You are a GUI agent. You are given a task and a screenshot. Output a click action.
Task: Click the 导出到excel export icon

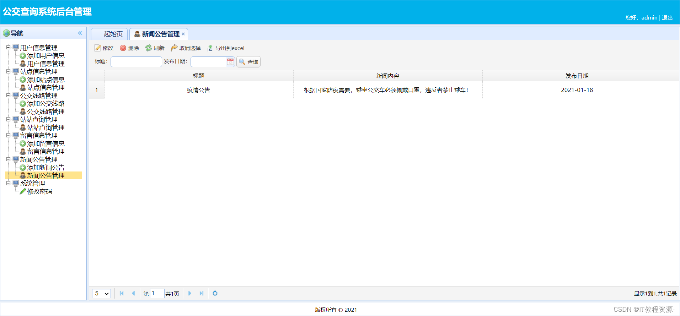(210, 48)
